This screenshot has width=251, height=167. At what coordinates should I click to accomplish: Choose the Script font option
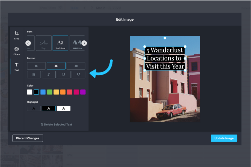click(44, 43)
